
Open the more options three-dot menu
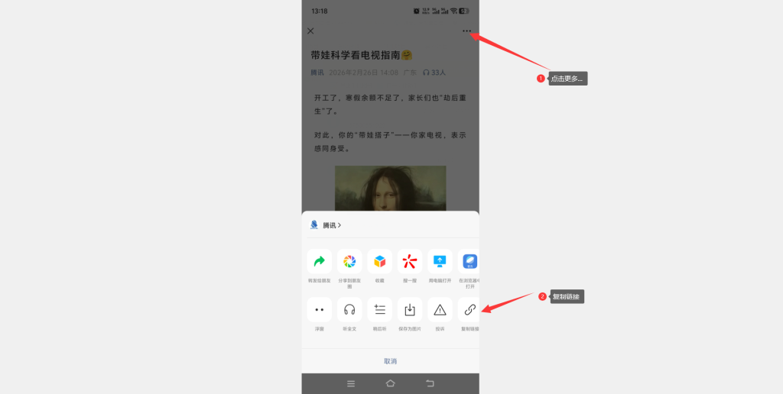click(466, 31)
